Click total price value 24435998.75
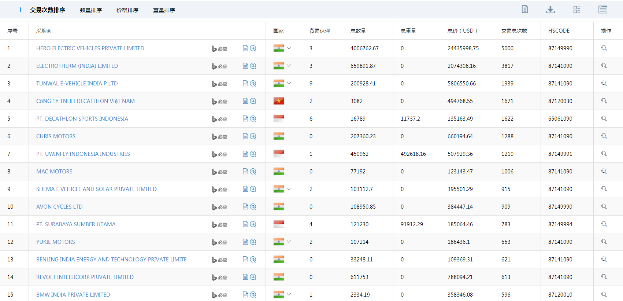623x301 pixels. tap(463, 48)
